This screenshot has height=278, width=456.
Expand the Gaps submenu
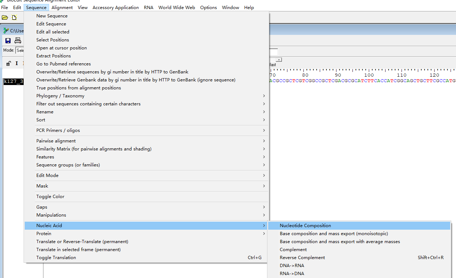(x=146, y=207)
